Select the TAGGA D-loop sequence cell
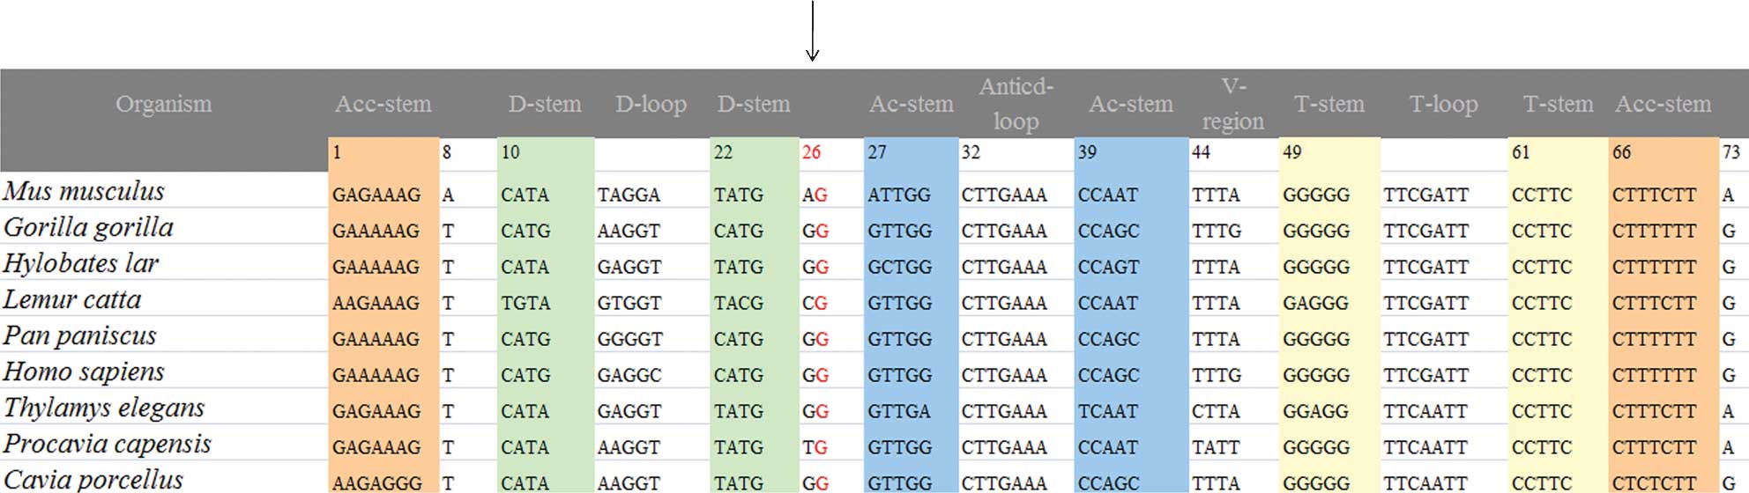This screenshot has height=493, width=1749. click(x=629, y=195)
